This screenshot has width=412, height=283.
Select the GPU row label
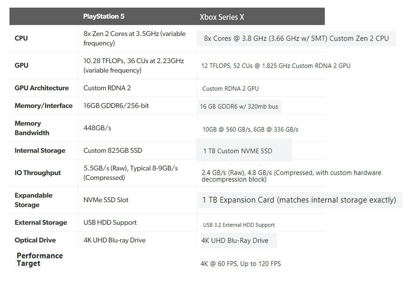pos(21,65)
